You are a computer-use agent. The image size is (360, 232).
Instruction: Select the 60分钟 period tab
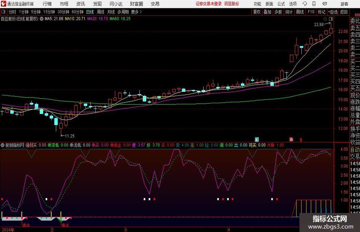click(78, 12)
